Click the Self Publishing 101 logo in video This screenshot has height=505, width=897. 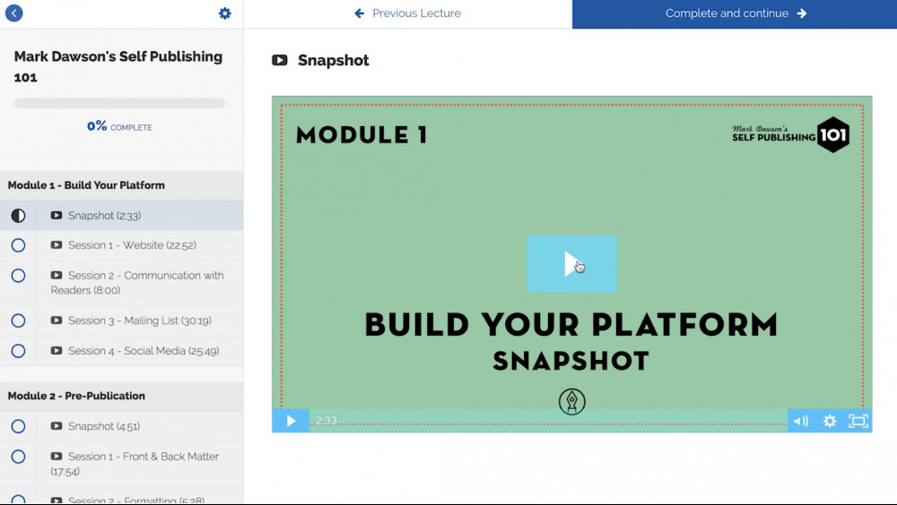point(790,135)
